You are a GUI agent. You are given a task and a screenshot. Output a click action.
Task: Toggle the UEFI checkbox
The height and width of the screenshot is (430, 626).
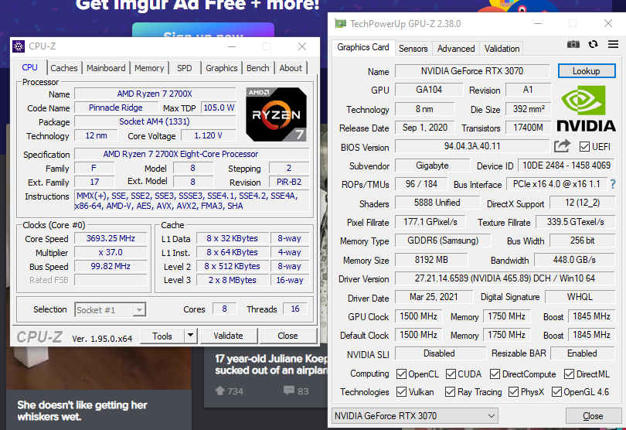coord(584,147)
